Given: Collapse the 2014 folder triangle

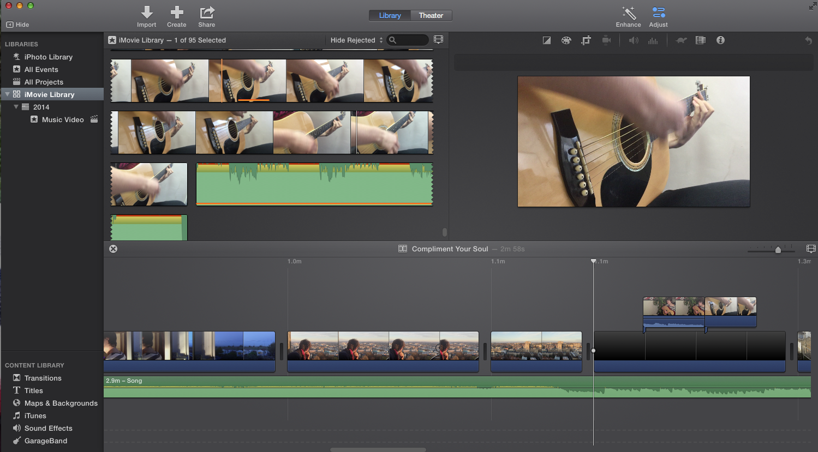Looking at the screenshot, I should pos(16,107).
